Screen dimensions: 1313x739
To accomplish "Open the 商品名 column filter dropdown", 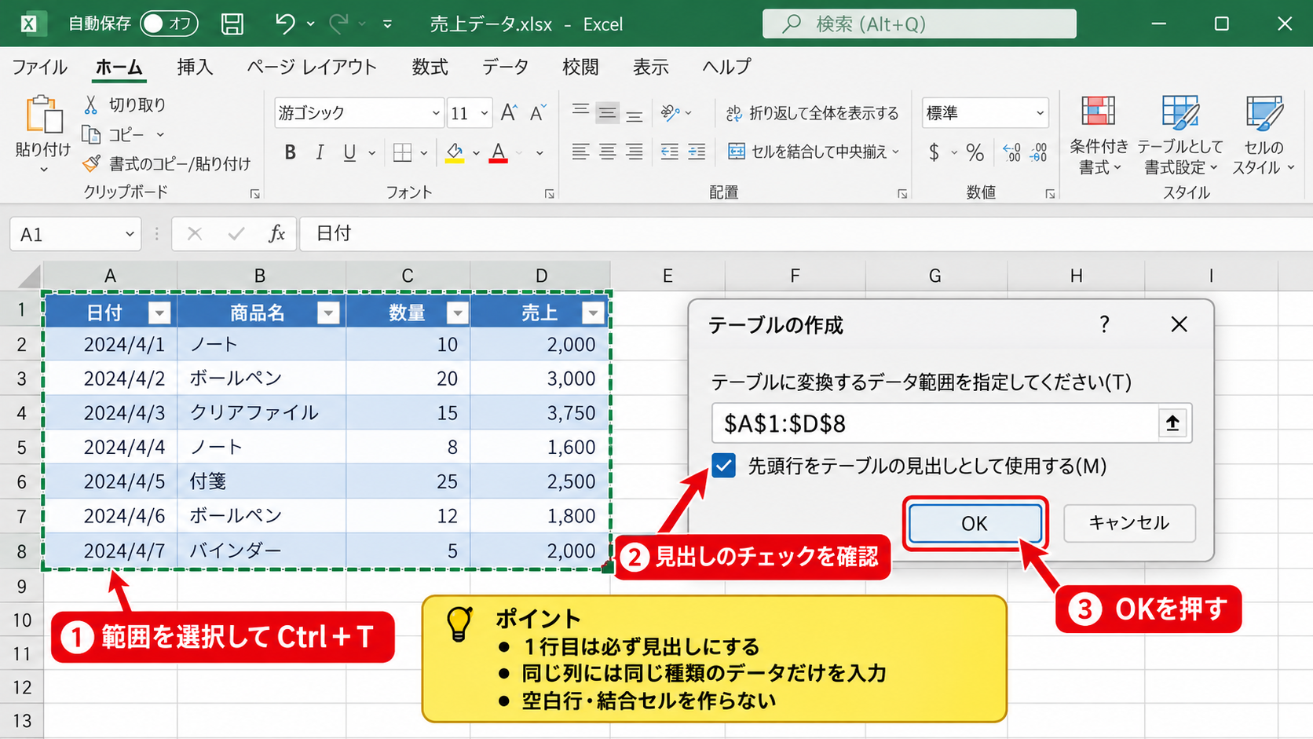I will (329, 313).
